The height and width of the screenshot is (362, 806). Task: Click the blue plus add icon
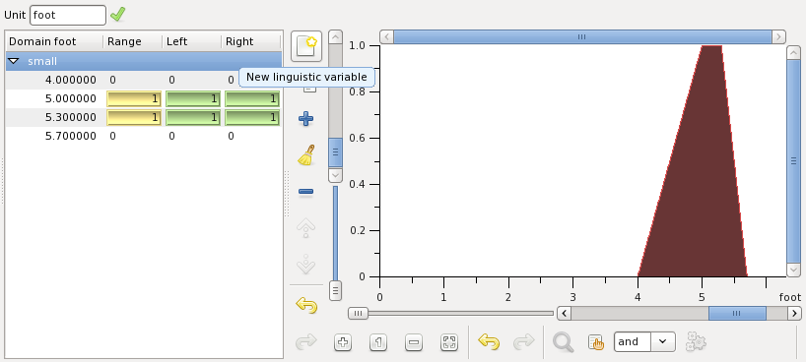(x=305, y=119)
